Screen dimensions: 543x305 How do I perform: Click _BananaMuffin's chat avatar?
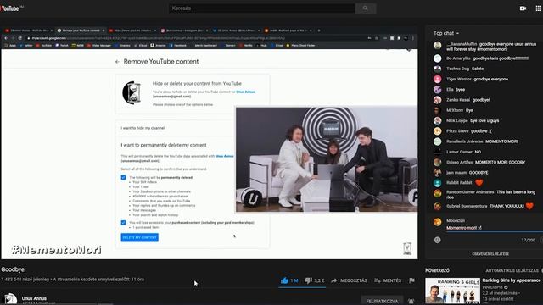tap(438, 45)
